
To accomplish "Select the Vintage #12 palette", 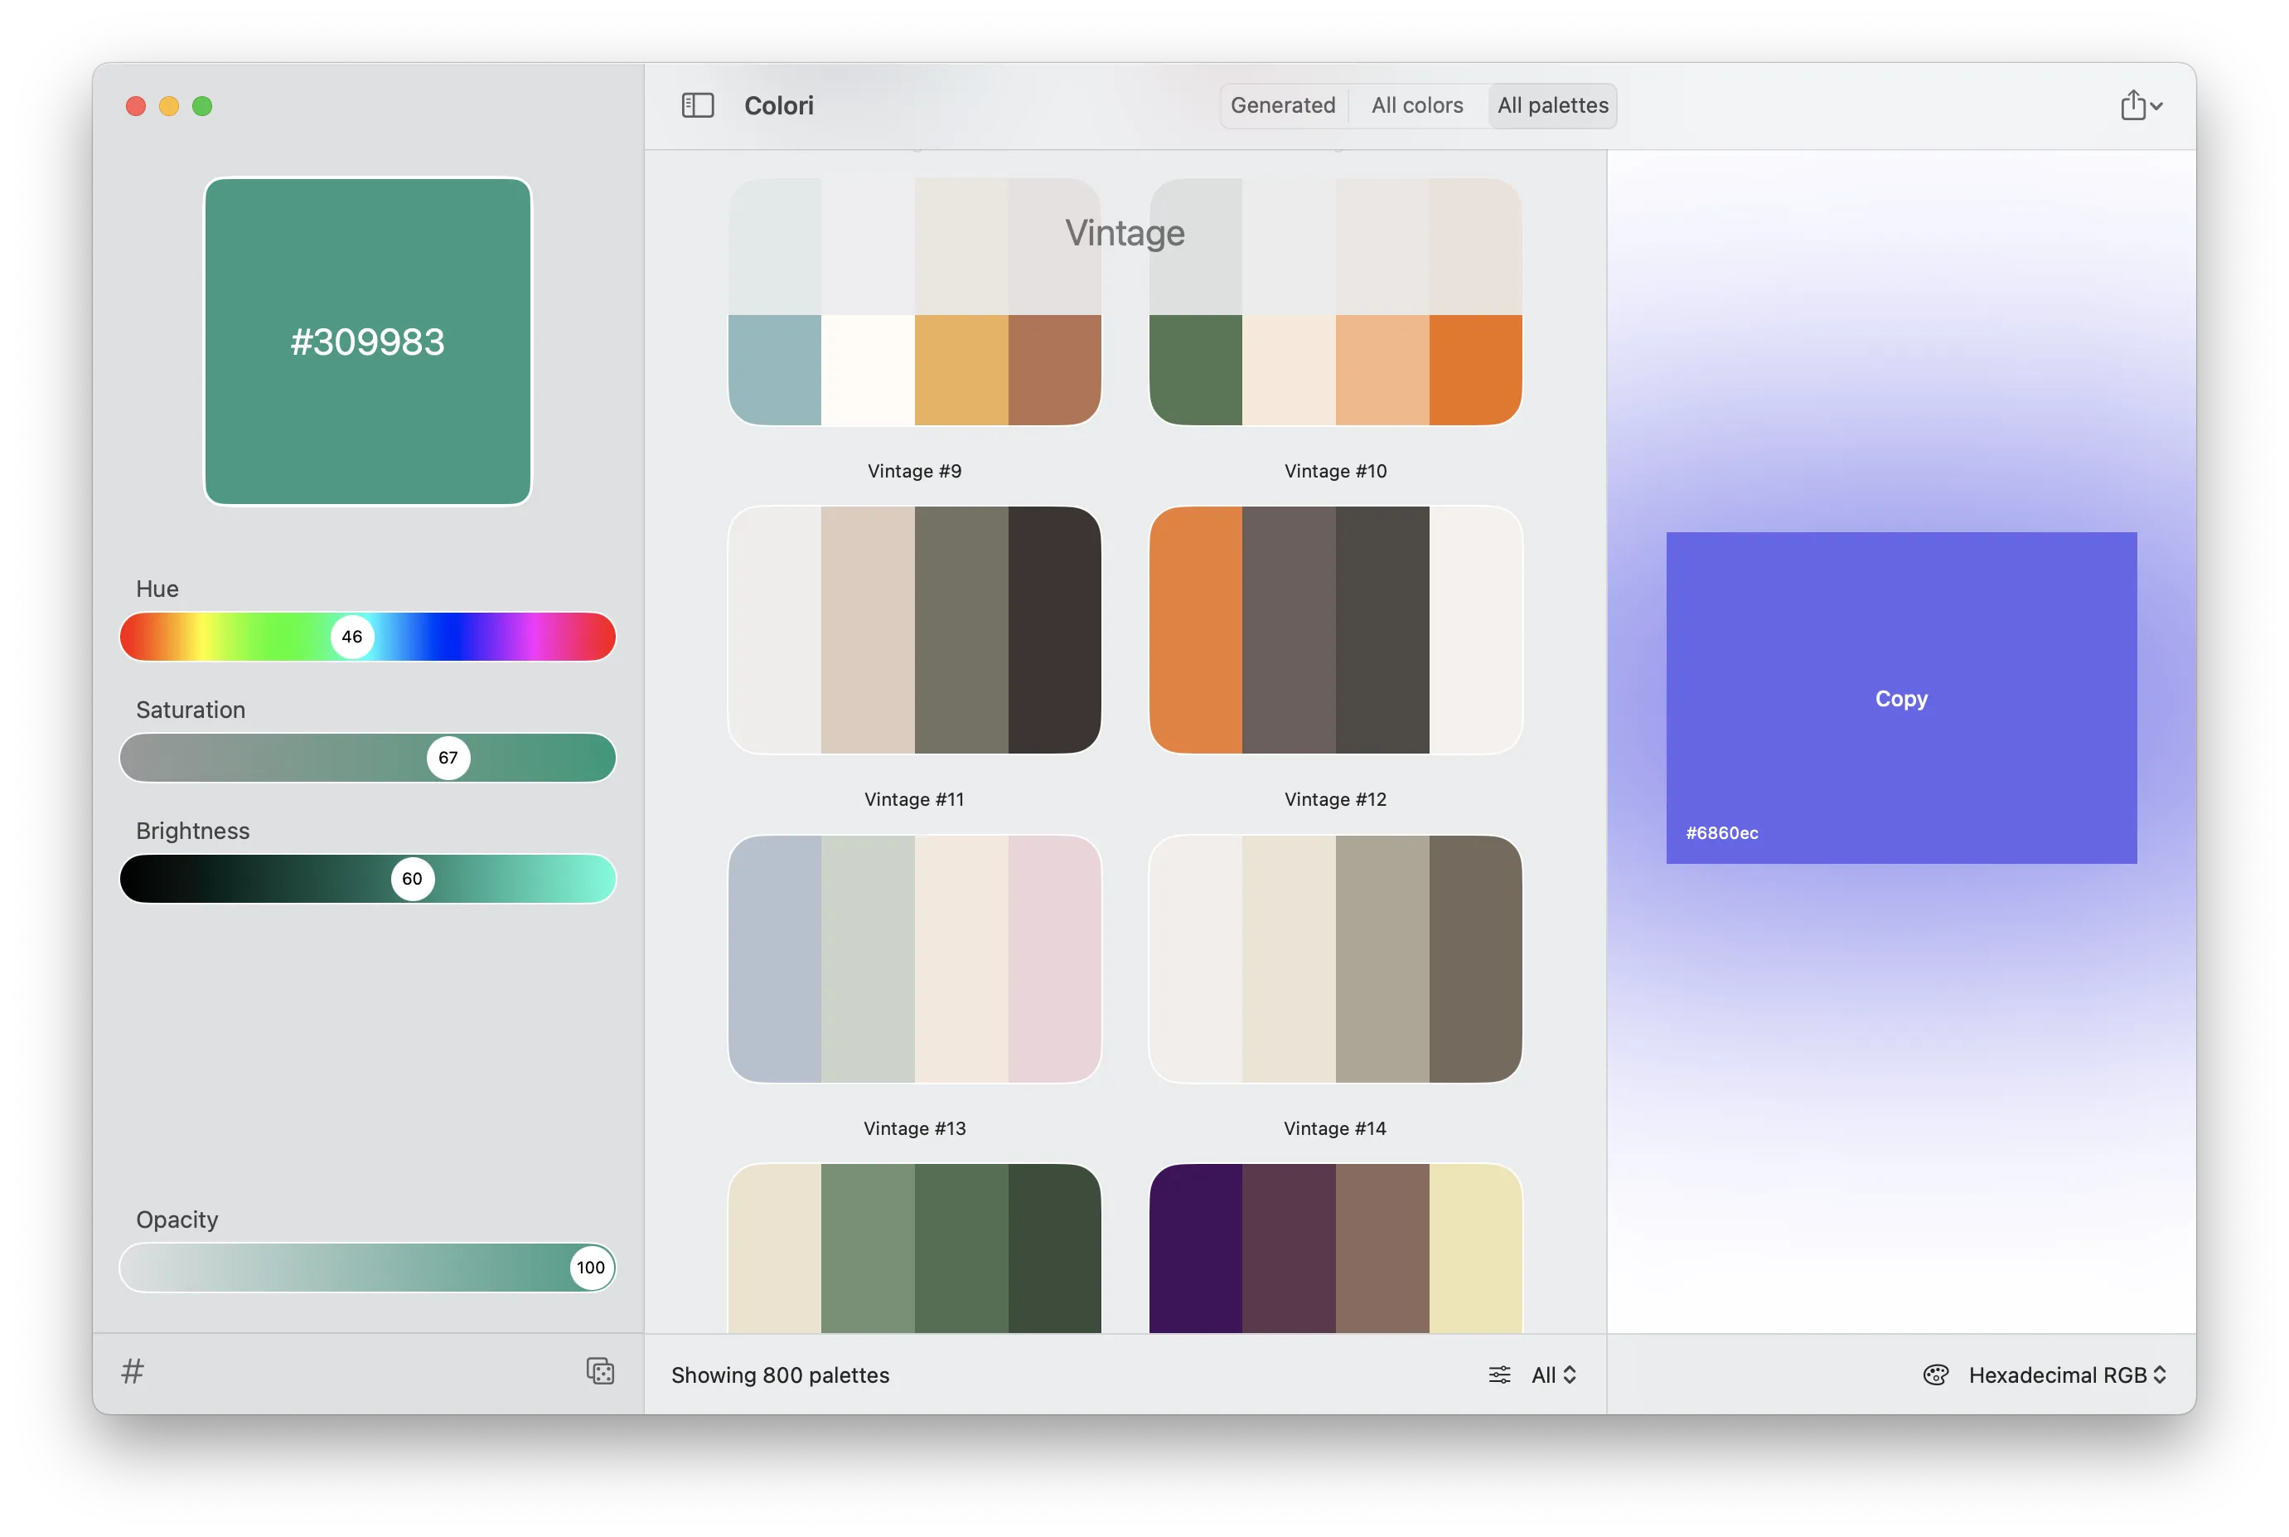I will 1334,630.
